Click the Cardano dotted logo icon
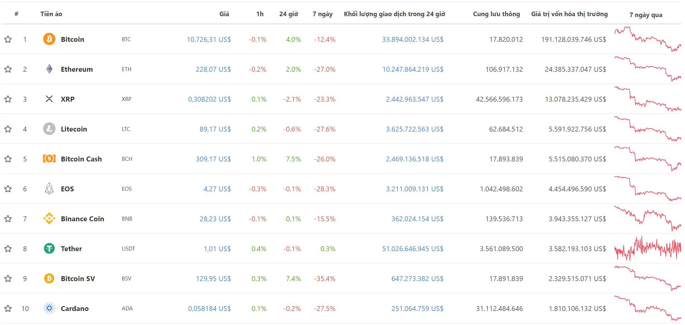Screen dimensions: 685x325 pos(49,308)
